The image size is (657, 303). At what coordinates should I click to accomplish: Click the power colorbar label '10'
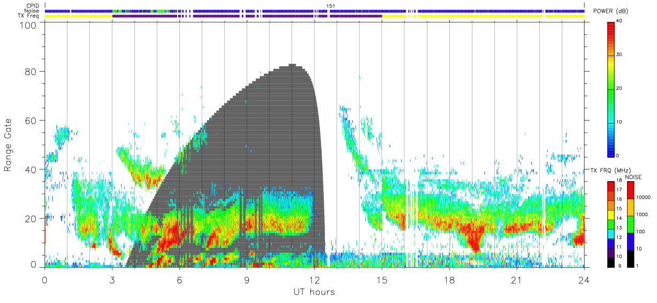[619, 122]
